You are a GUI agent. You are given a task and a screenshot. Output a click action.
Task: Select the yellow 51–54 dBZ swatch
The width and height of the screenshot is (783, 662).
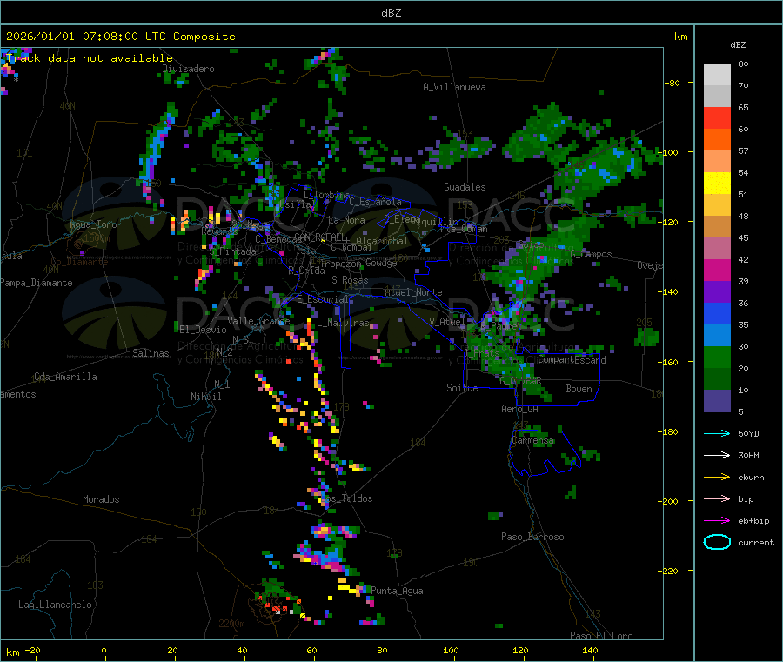[717, 184]
